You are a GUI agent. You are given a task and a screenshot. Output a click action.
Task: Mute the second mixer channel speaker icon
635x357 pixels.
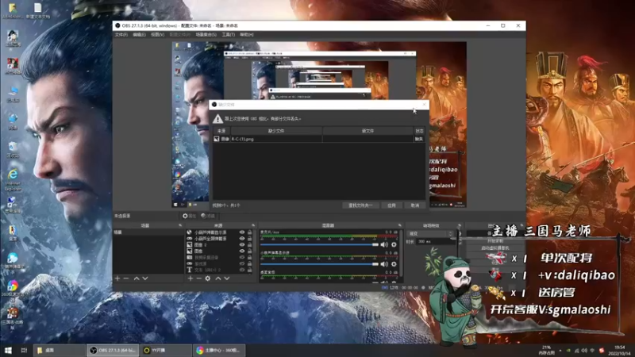(x=384, y=264)
